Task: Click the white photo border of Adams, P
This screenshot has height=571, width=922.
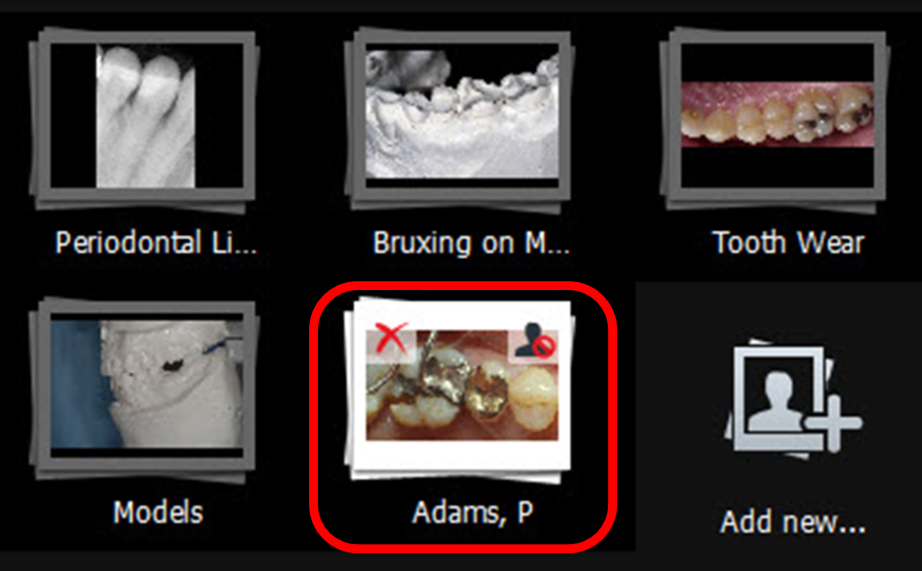Action: [x=462, y=454]
